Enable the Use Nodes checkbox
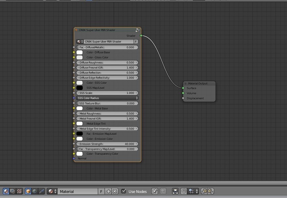Image resolution: width=287 pixels, height=198 pixels. (124, 191)
